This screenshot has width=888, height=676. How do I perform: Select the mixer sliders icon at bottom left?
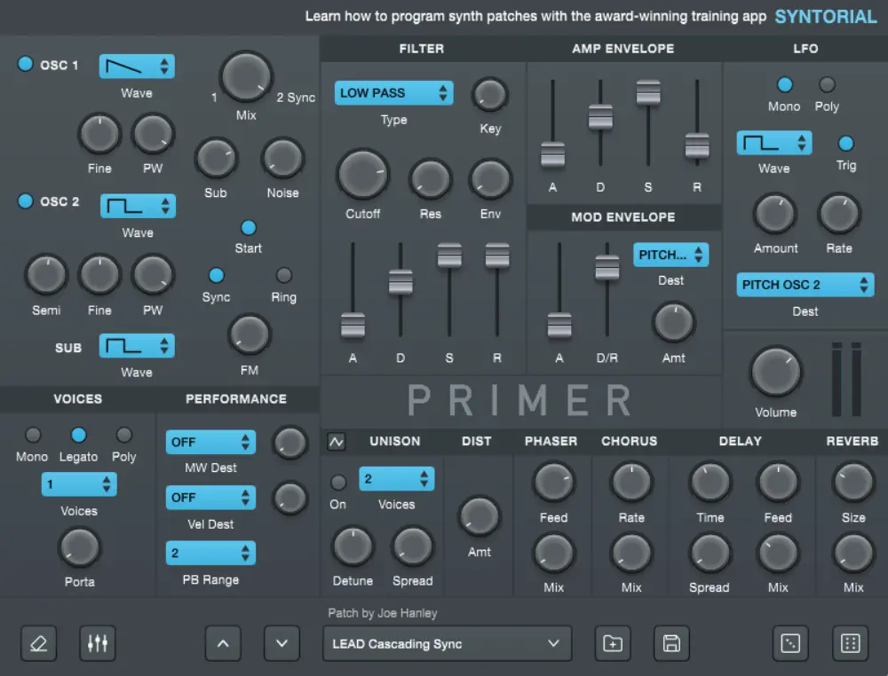[98, 644]
